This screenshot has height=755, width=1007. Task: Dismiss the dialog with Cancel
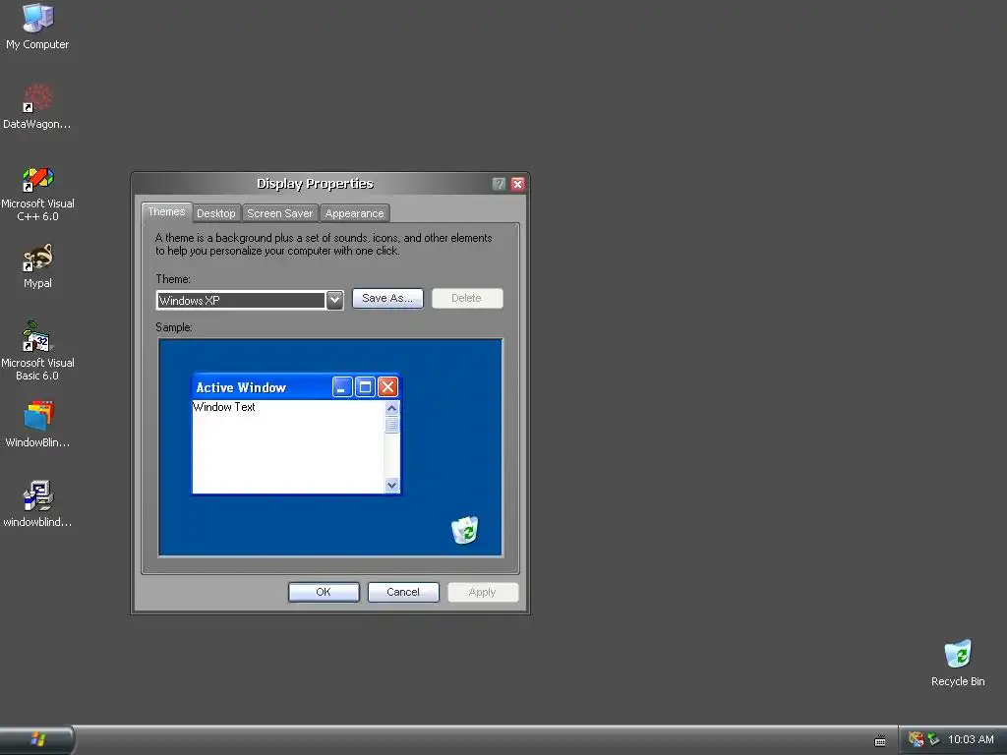coord(403,592)
